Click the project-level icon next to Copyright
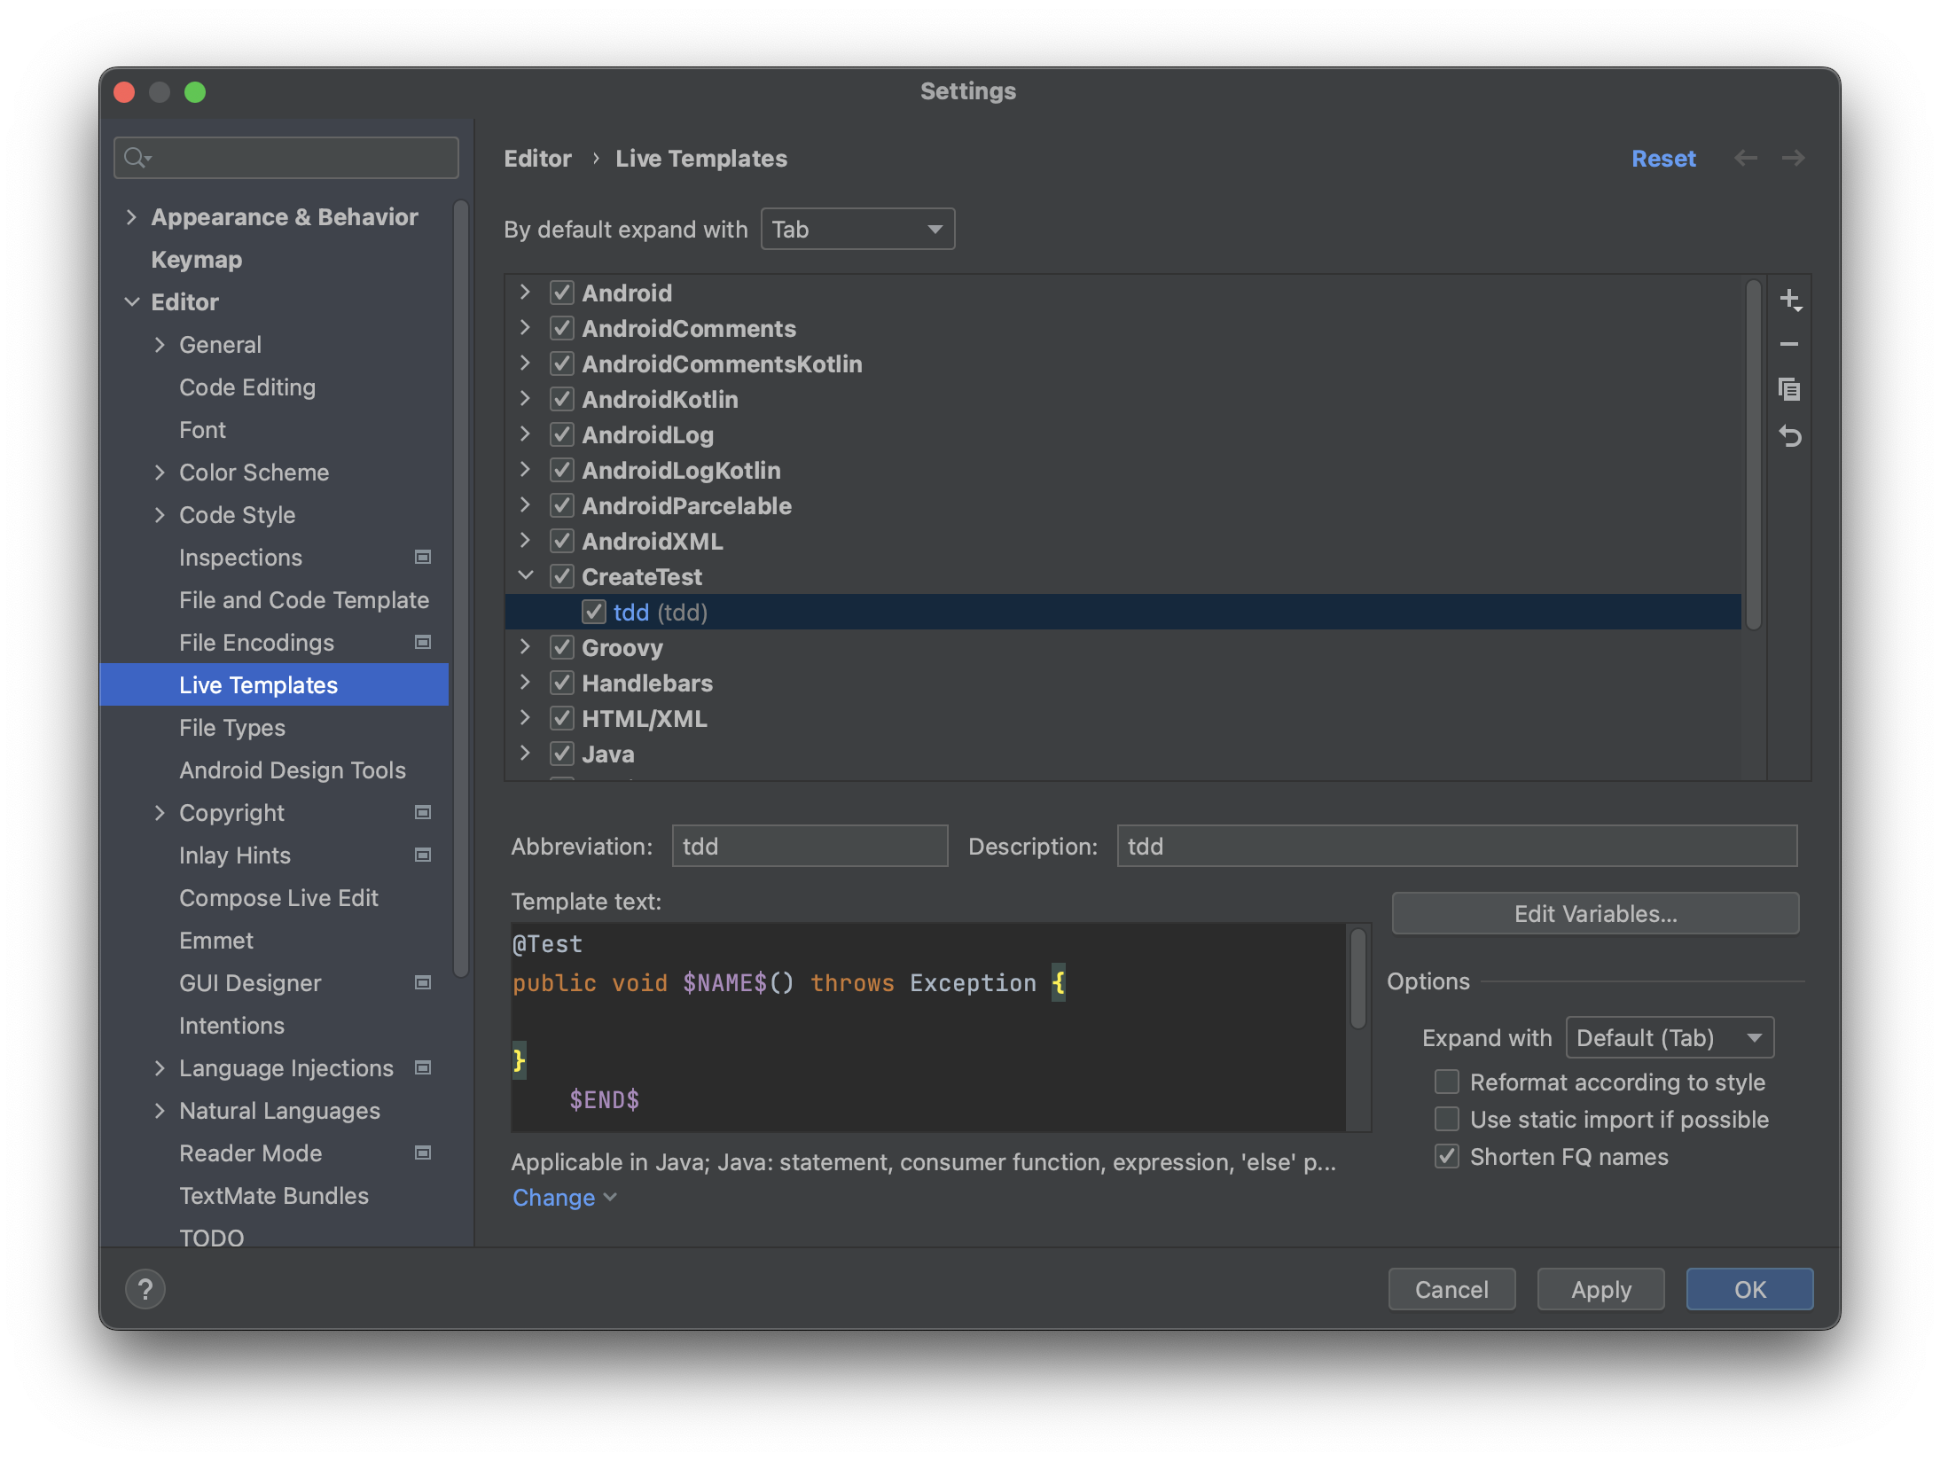Viewport: 1940px width, 1461px height. coord(423,812)
